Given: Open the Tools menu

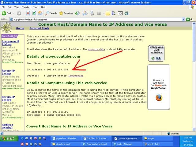Looking at the screenshot, I should (36, 7).
